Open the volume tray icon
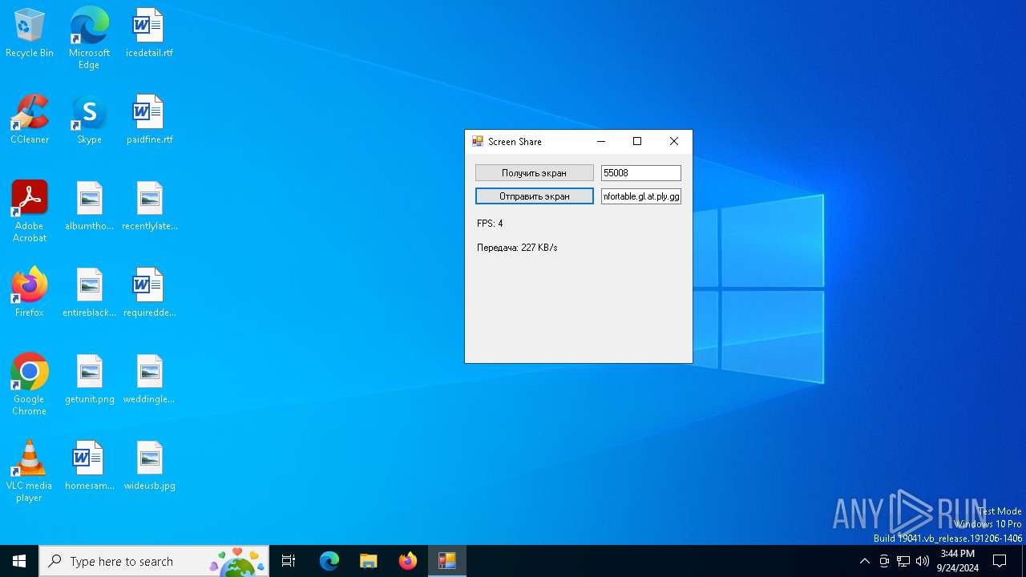Screen dimensions: 1026x577 [x=923, y=561]
